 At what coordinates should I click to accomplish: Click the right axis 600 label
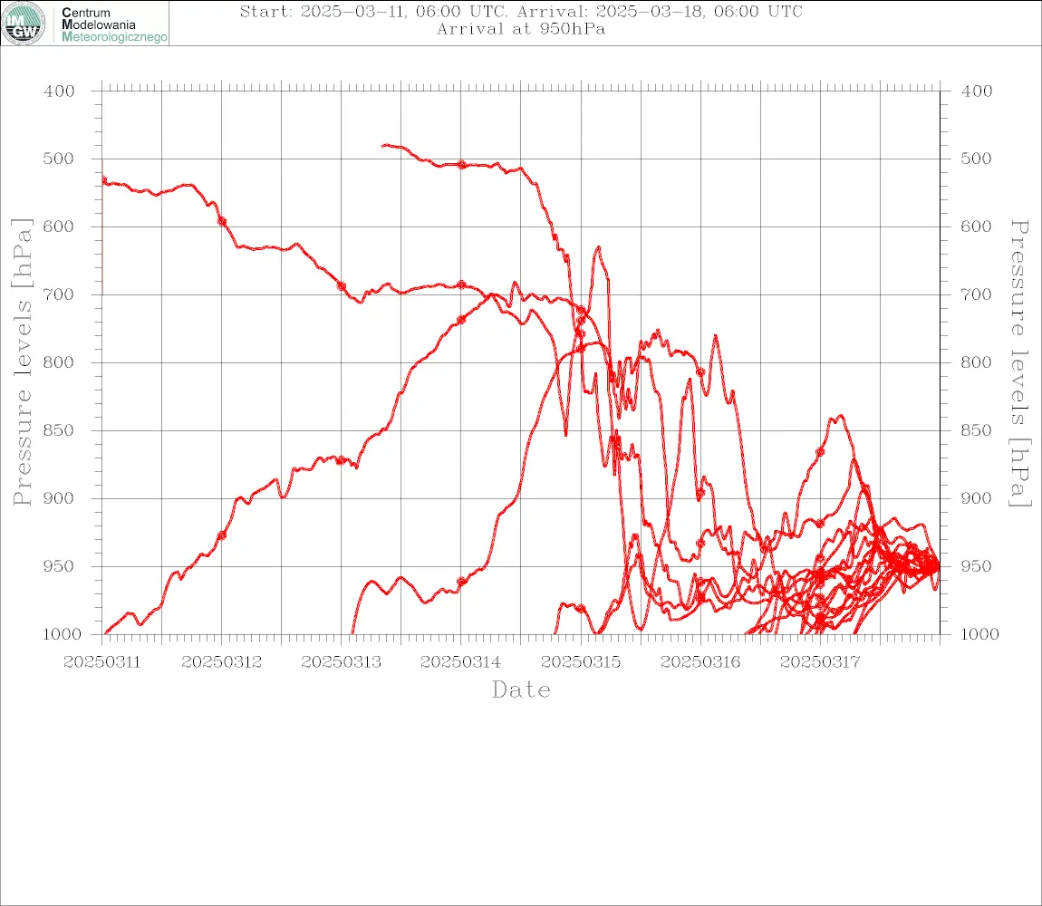point(976,226)
